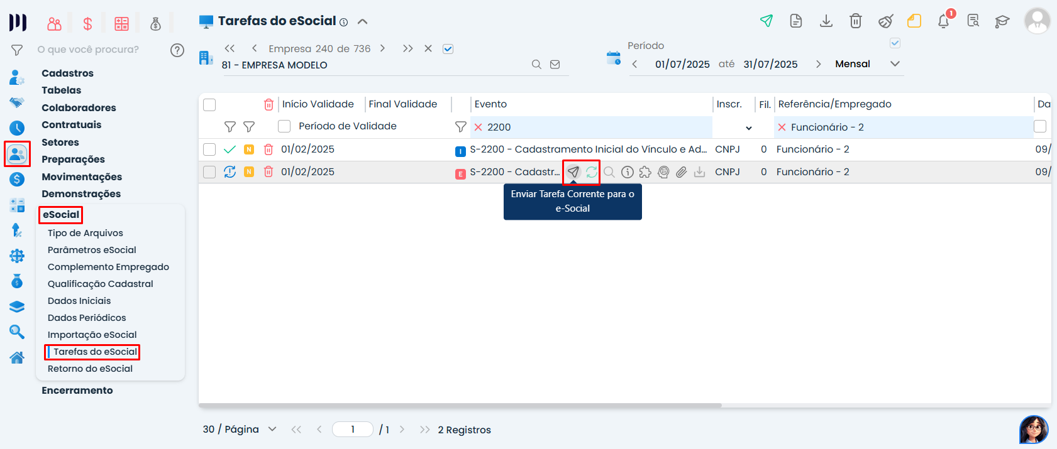Click the download icon in the top toolbar
Image resolution: width=1057 pixels, height=449 pixels.
click(x=826, y=21)
